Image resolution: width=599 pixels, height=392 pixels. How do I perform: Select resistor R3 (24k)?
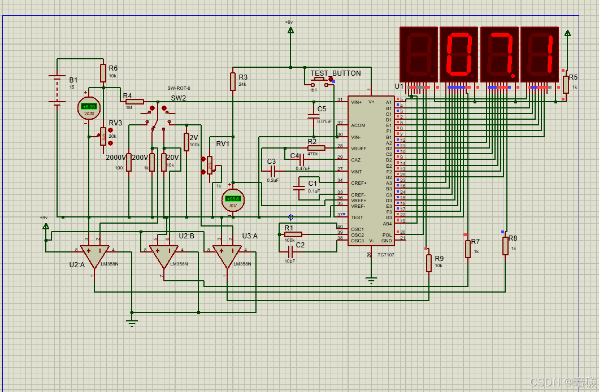click(233, 81)
